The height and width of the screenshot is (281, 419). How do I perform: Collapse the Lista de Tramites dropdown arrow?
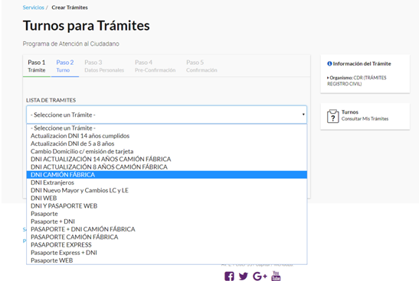(303, 115)
